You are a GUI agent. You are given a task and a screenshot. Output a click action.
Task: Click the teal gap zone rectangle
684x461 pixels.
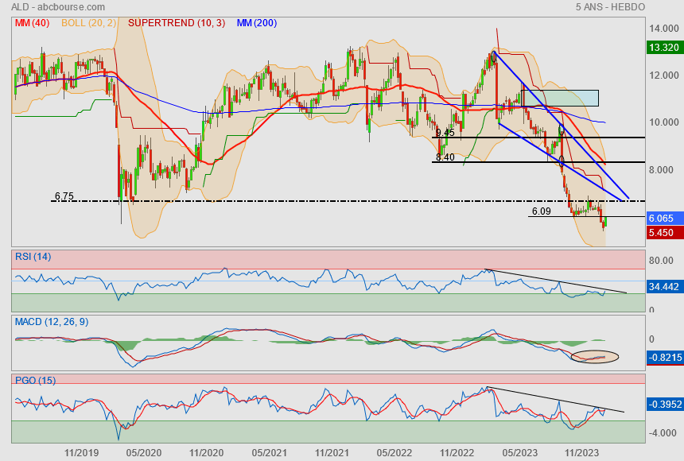tap(560, 98)
